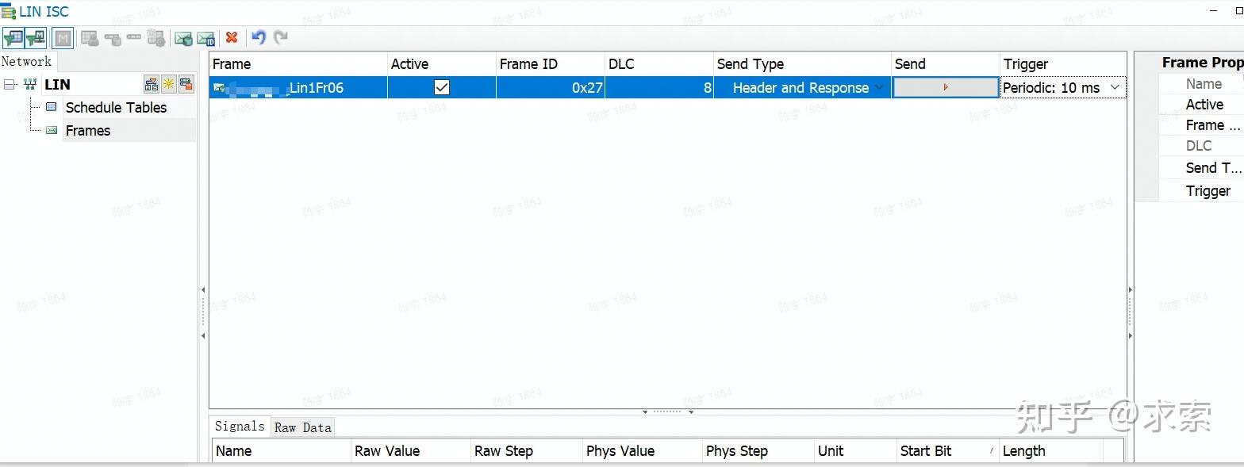The image size is (1244, 467).
Task: Uncheck the Active checkbox for Lin1Fr06
Action: point(442,87)
